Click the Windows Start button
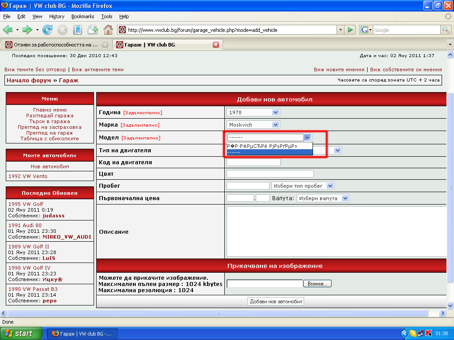The height and width of the screenshot is (340, 454). [21, 333]
